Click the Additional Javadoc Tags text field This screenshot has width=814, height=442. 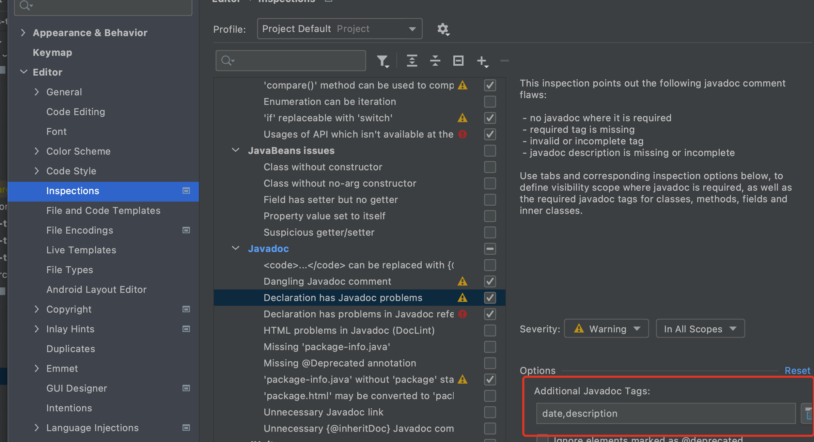[x=665, y=413]
